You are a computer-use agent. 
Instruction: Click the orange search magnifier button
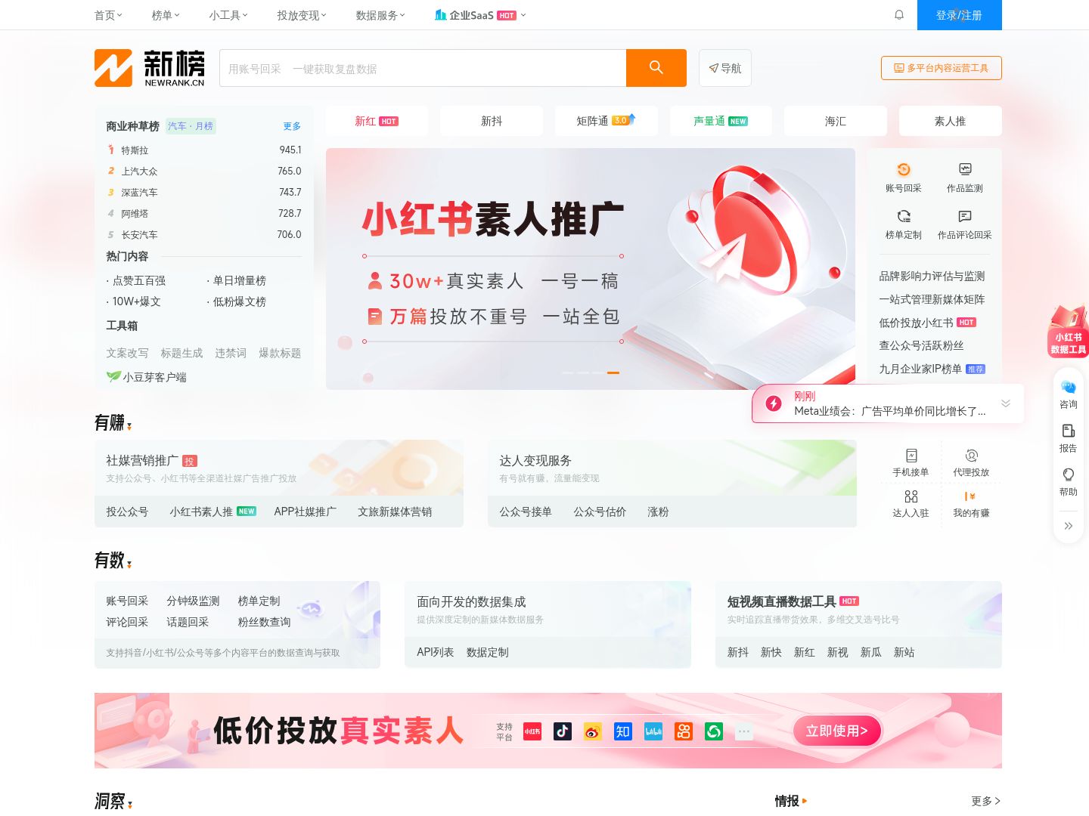pyautogui.click(x=656, y=68)
